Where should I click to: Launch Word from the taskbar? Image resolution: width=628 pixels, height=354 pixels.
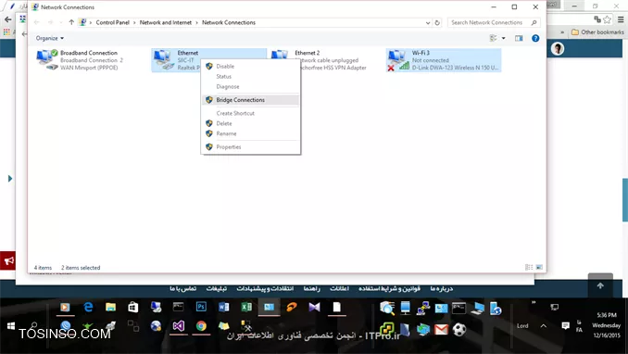click(224, 307)
